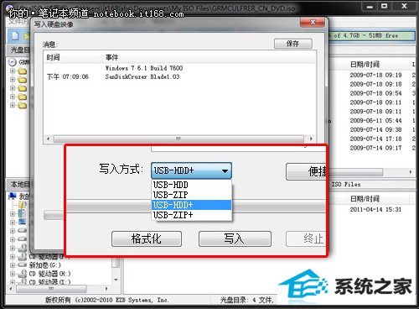Image resolution: width=419 pixels, height=309 pixels.
Task: Click the 'ISO Files' path label
Action: (346, 185)
